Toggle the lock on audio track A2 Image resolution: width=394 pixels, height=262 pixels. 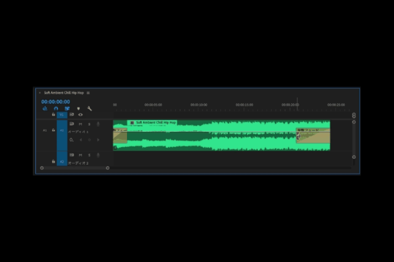tap(53, 162)
